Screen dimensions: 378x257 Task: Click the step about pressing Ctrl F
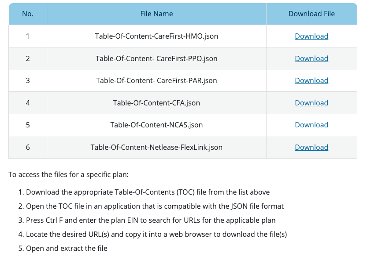(x=151, y=220)
